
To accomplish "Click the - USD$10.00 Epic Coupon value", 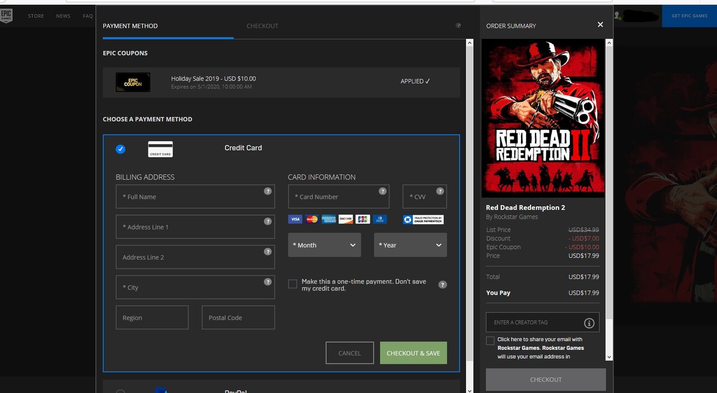I will (x=582, y=247).
